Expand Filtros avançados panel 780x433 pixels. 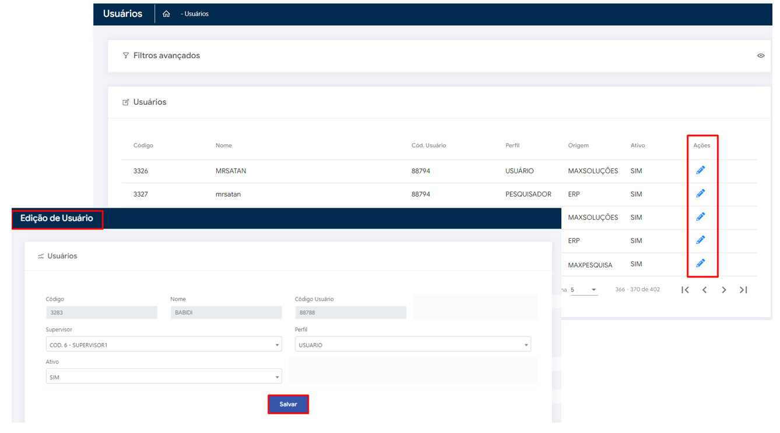[x=166, y=56]
